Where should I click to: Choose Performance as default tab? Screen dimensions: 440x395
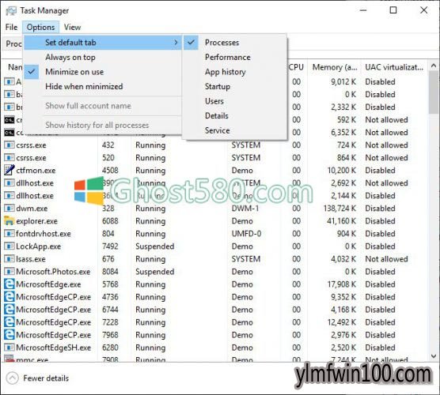pyautogui.click(x=234, y=57)
